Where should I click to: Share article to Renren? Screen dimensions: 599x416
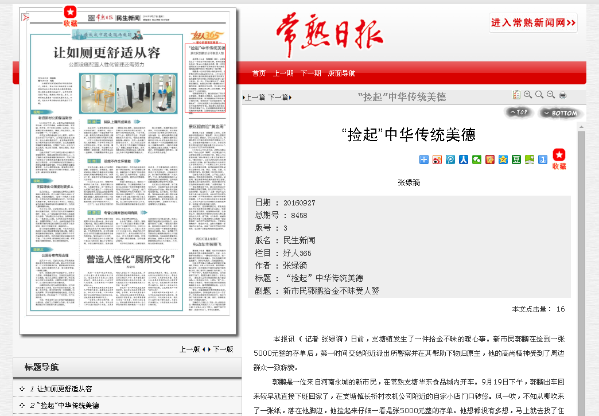pyautogui.click(x=464, y=160)
